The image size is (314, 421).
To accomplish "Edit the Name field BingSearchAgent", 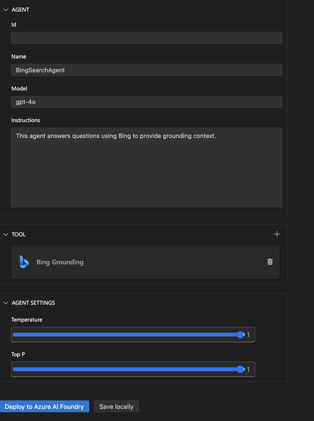I will point(147,70).
